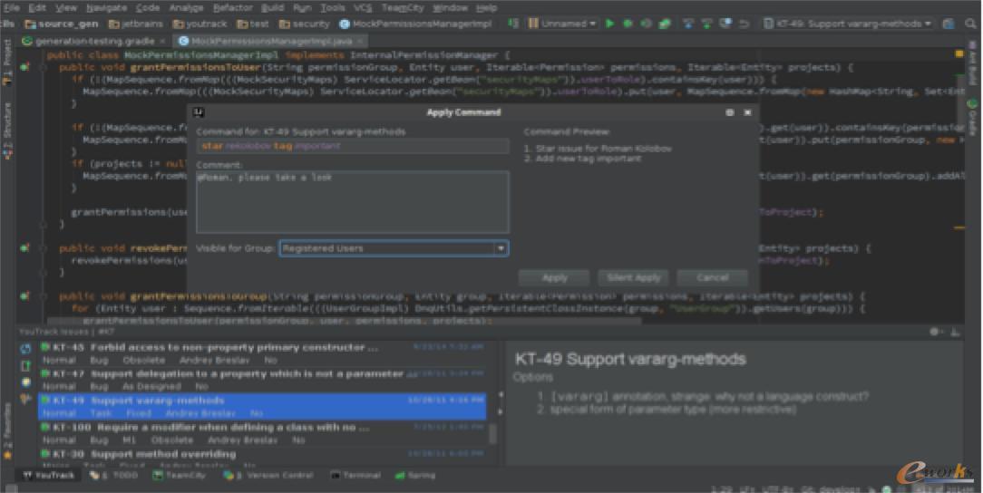The height and width of the screenshot is (493, 983).
Task: Open the YouTrack panel gear settings
Action: pos(935,332)
